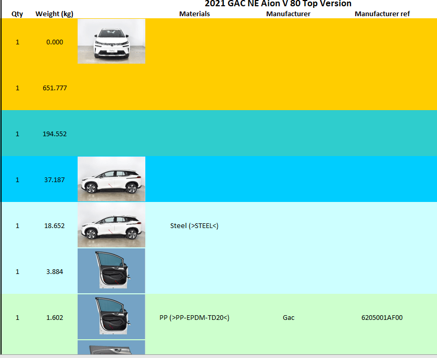Viewport: 437px width, 358px height.
Task: Click the Qty column header
Action: (17, 14)
